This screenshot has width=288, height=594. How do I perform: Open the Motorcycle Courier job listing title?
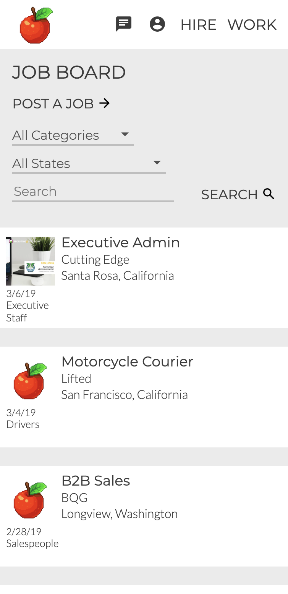(127, 362)
